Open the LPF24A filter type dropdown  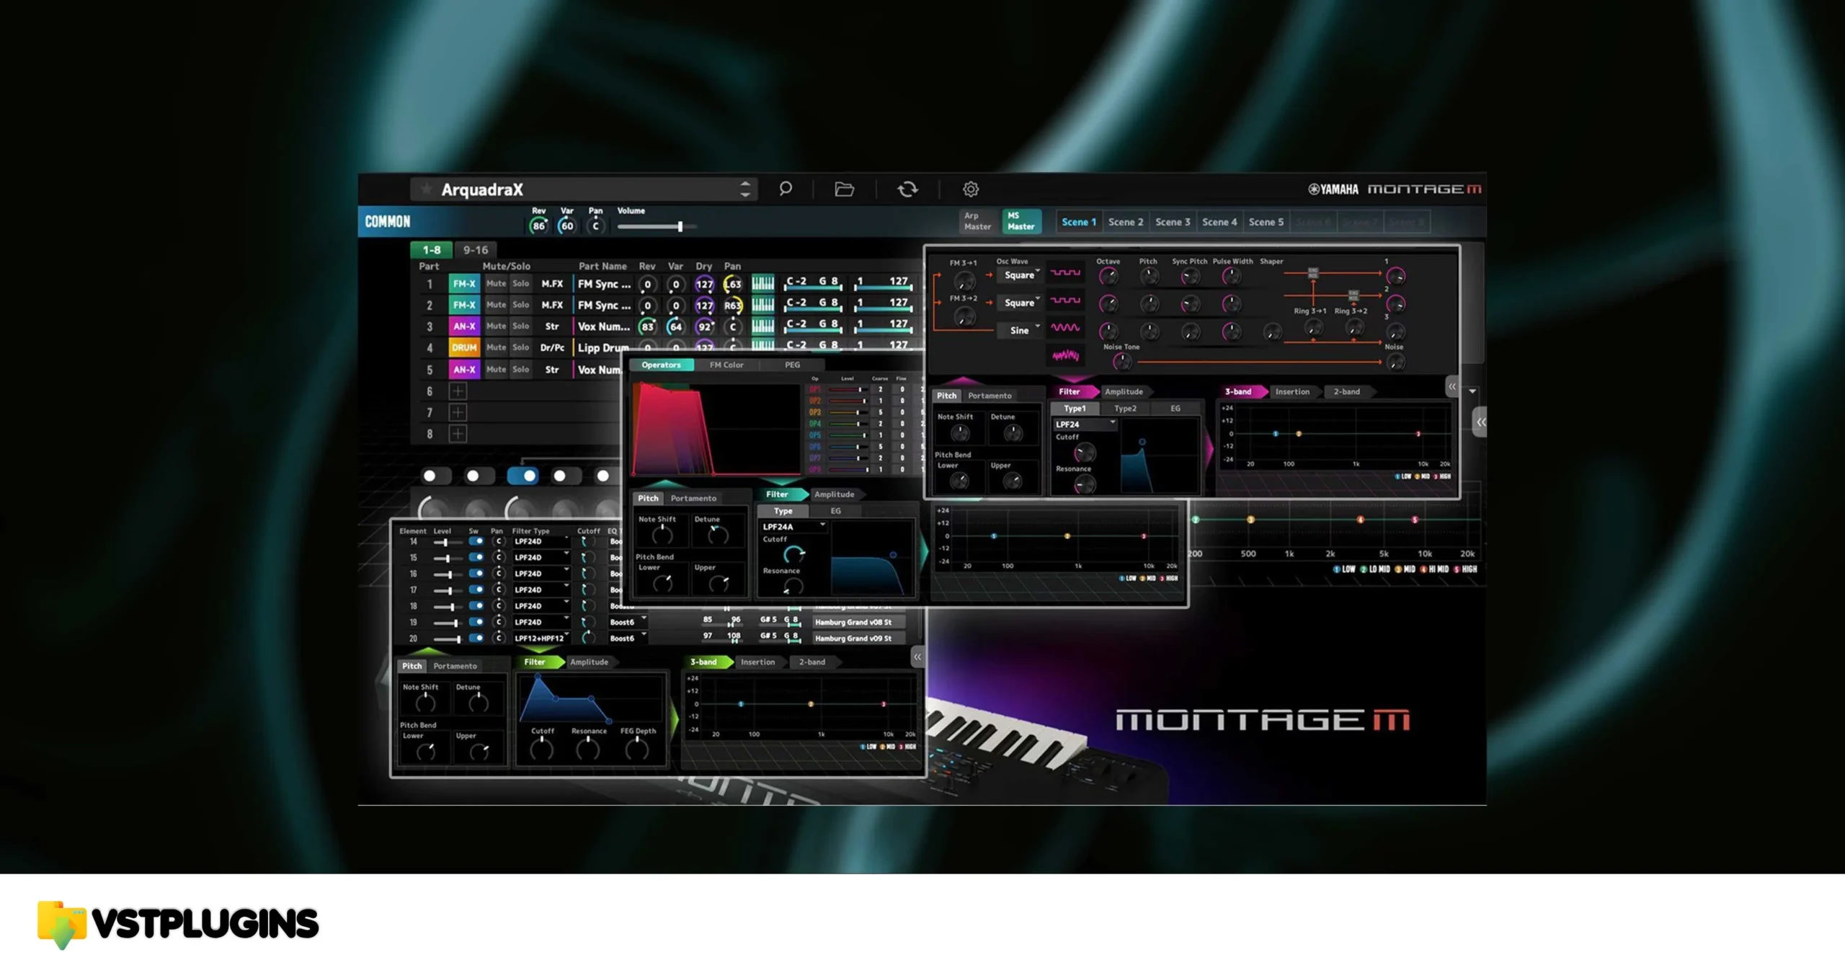(x=793, y=527)
